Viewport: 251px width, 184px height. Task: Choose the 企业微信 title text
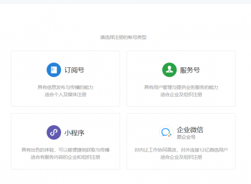point(190,130)
